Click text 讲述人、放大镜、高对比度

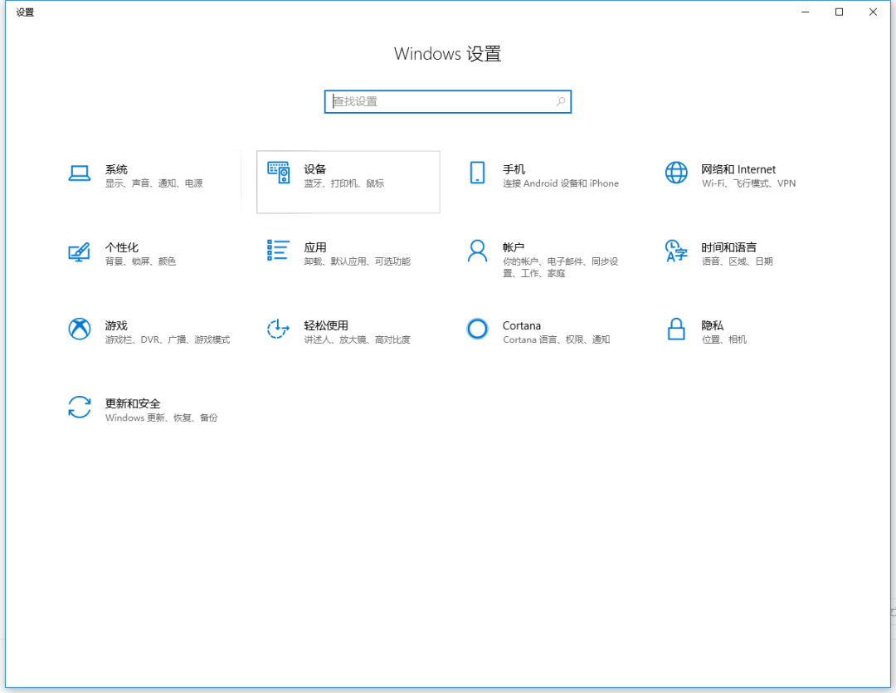point(357,339)
